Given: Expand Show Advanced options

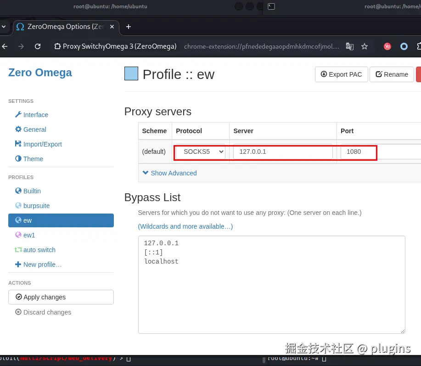Looking at the screenshot, I should [170, 173].
